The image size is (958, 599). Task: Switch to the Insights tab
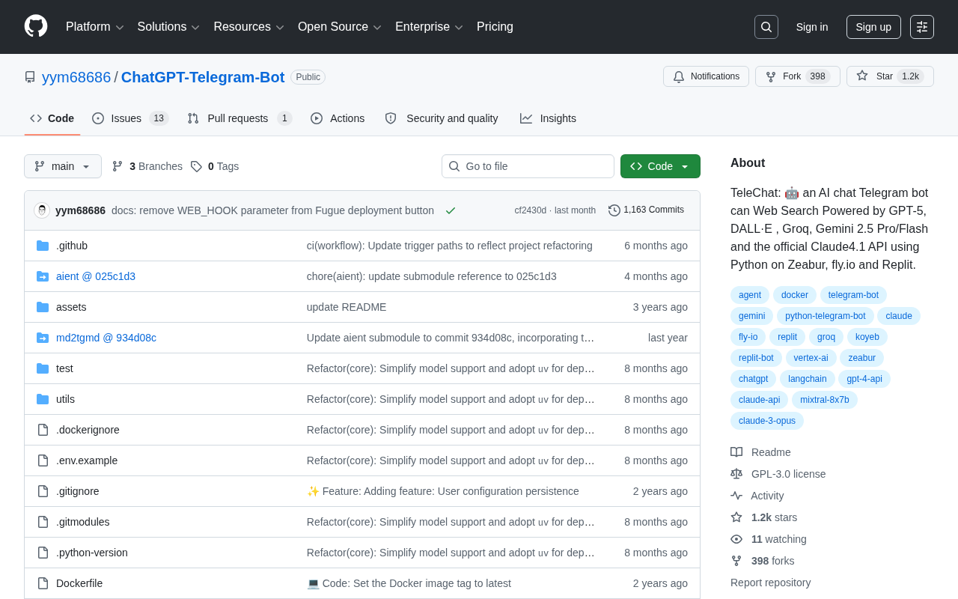tap(549, 118)
